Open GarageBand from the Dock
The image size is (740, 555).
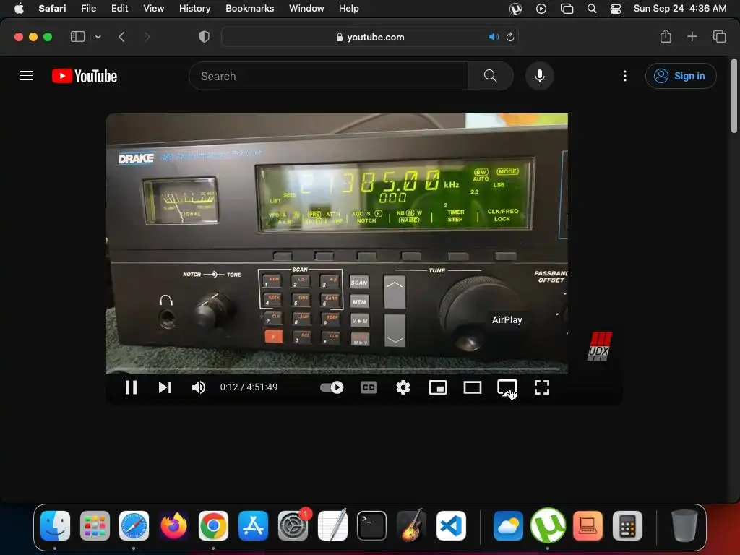[x=411, y=525]
